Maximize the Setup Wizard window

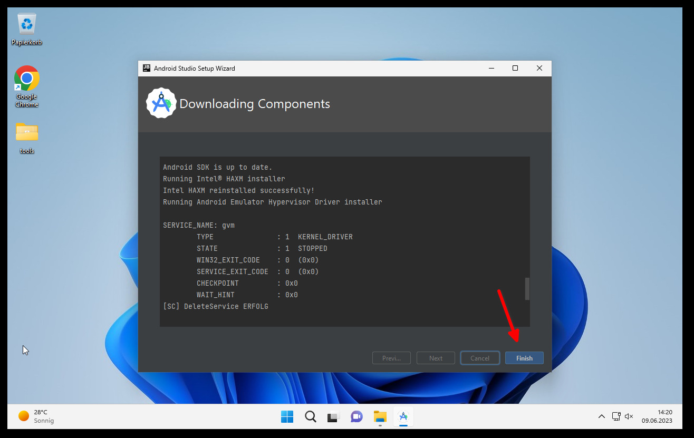click(515, 68)
